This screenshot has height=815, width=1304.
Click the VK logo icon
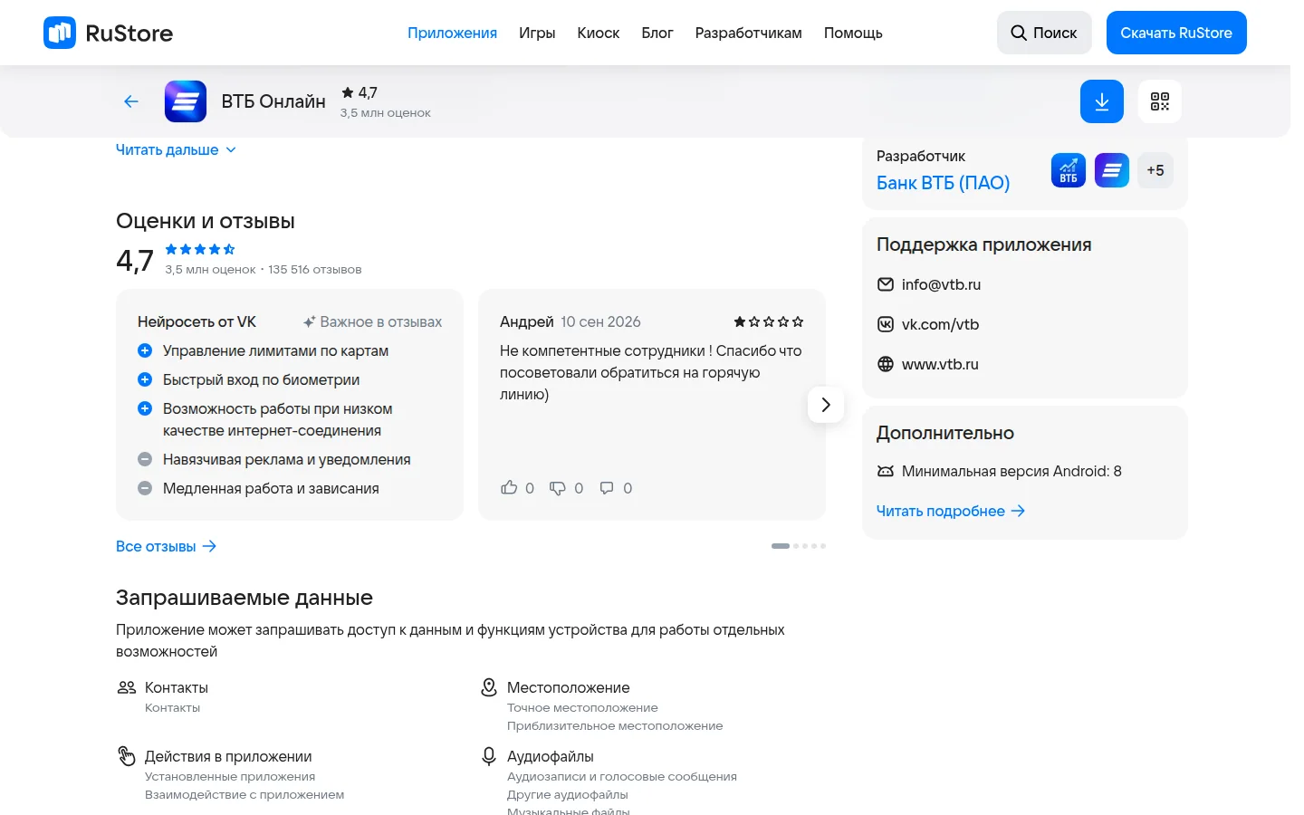886,324
